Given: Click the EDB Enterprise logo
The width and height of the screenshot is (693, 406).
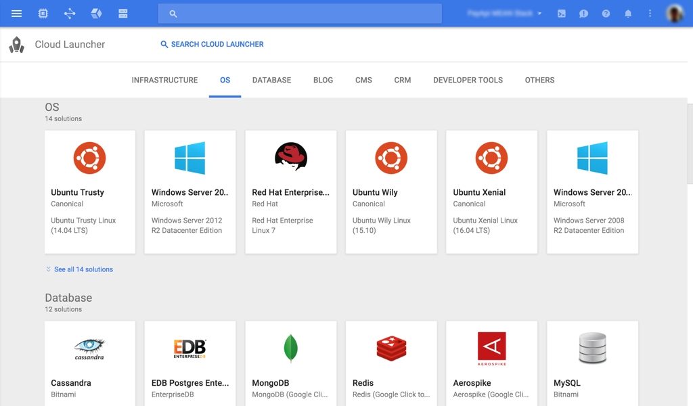Looking at the screenshot, I should pyautogui.click(x=189, y=348).
